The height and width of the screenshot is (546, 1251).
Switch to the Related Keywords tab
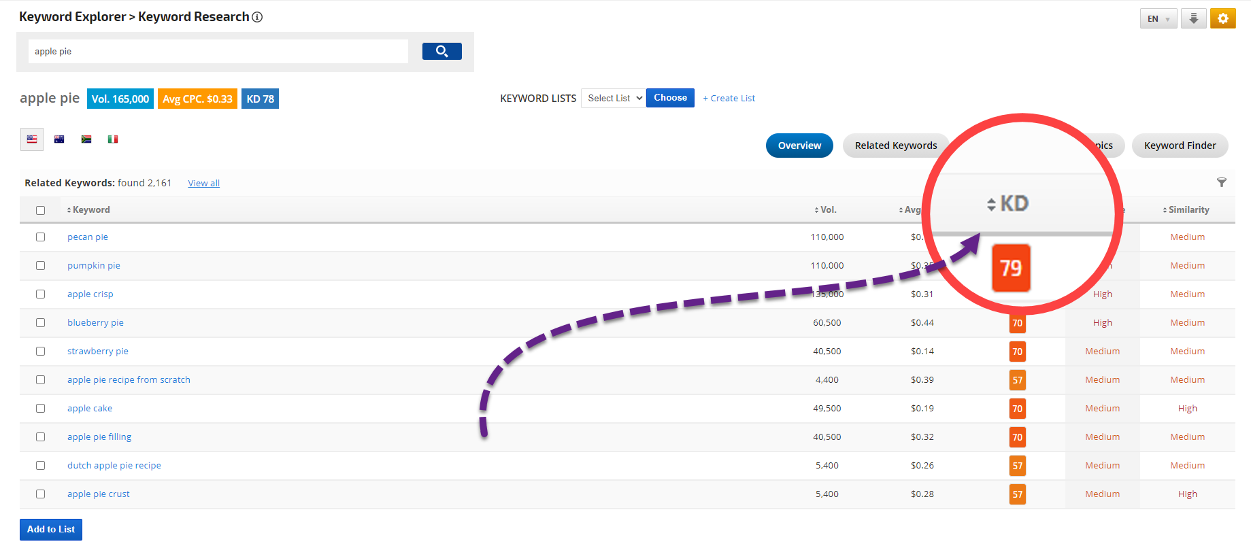(x=895, y=146)
